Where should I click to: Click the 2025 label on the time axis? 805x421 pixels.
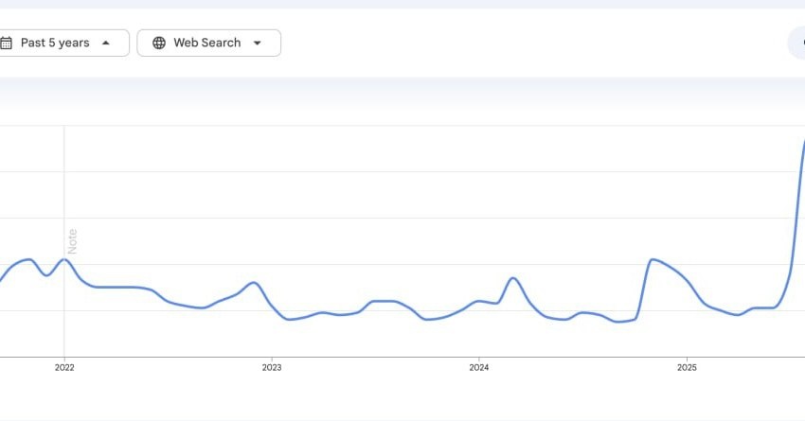[687, 367]
